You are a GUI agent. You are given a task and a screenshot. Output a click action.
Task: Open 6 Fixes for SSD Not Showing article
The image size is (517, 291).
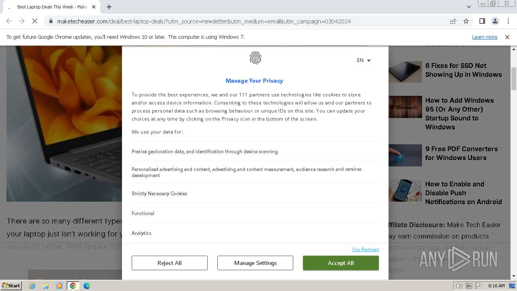tap(463, 70)
